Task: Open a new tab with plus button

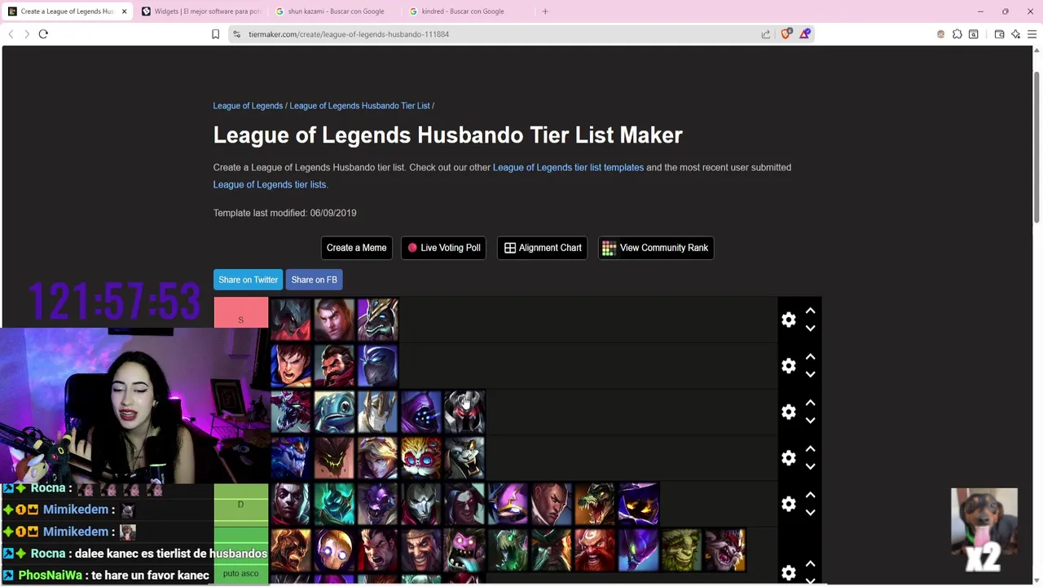Action: [x=545, y=11]
